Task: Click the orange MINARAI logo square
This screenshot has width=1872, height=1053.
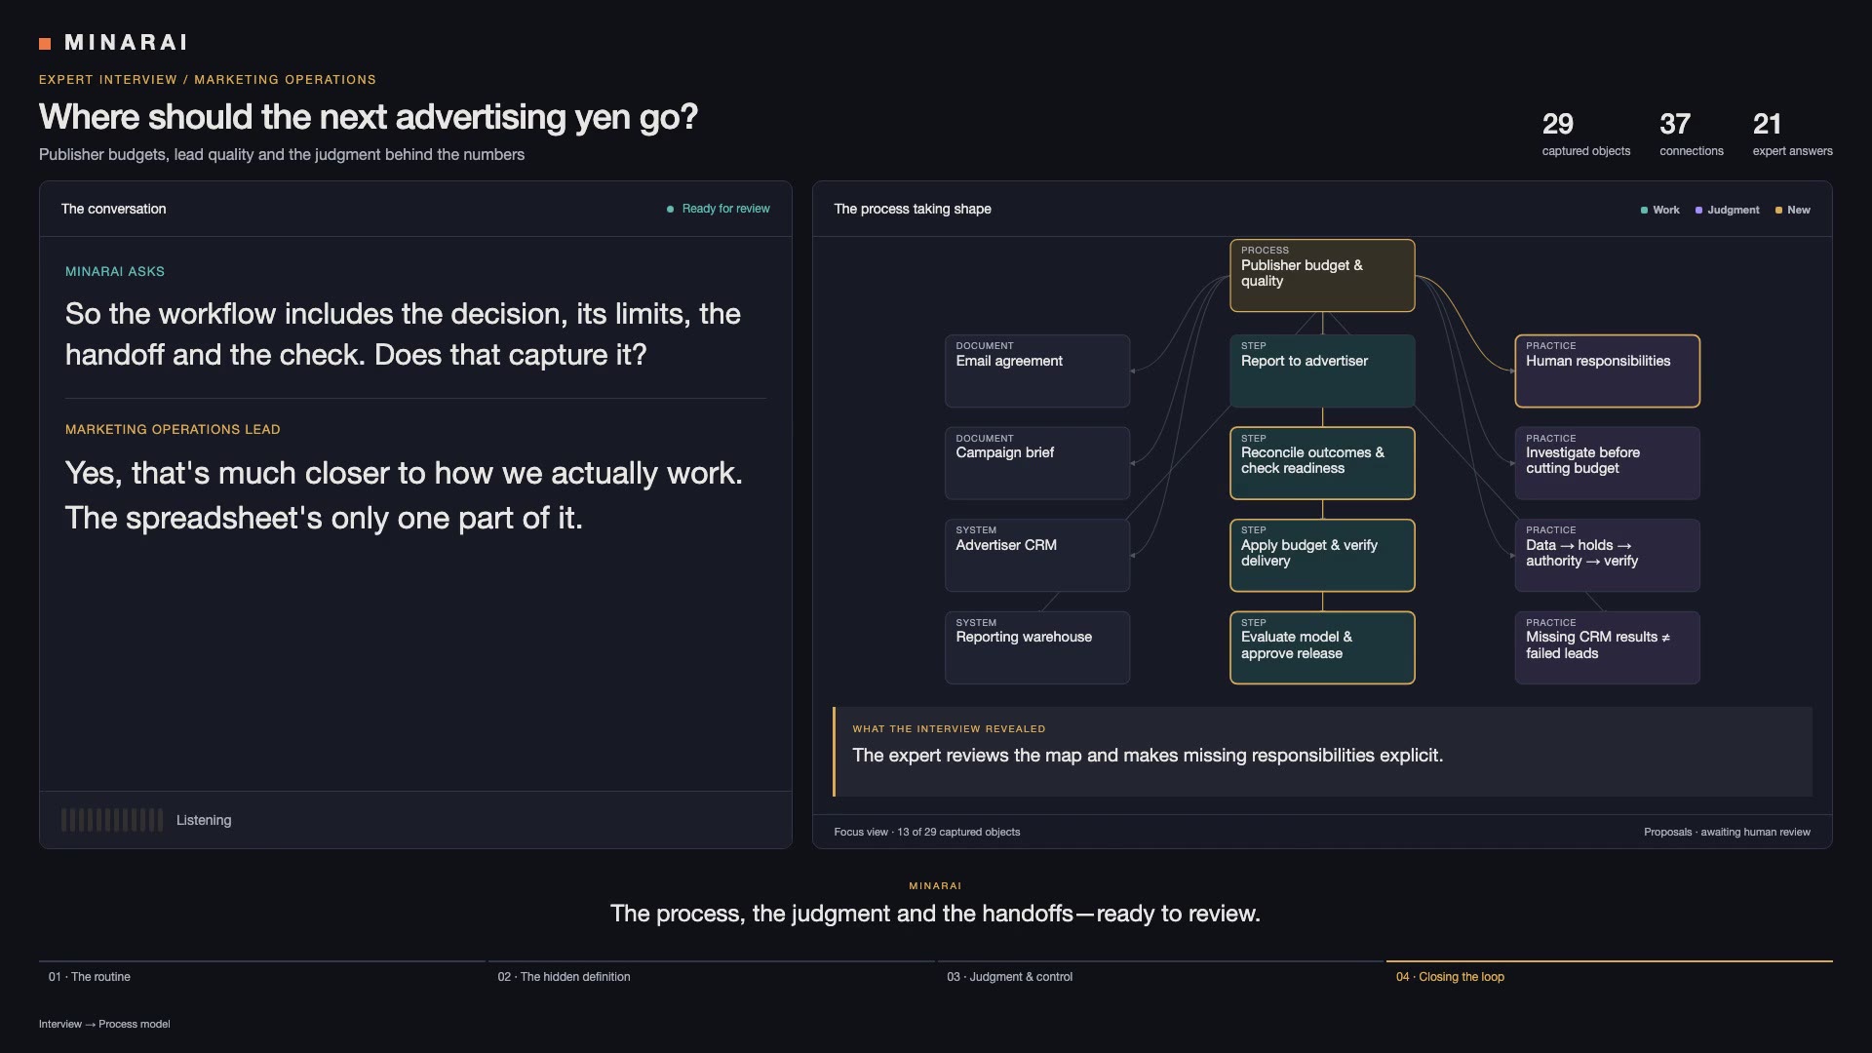Action: pos(45,43)
